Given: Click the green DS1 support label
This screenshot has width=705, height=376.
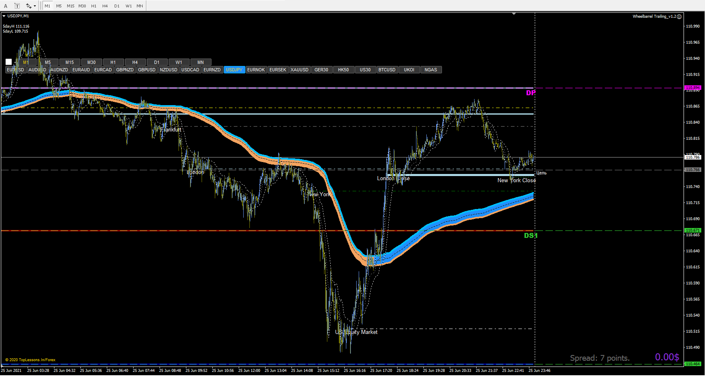Looking at the screenshot, I should click(531, 235).
